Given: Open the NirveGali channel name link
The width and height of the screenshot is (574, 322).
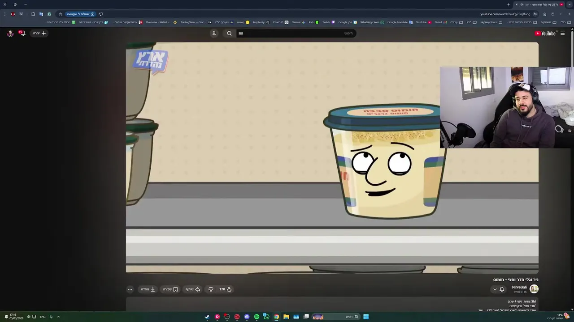Looking at the screenshot, I should (519, 288).
